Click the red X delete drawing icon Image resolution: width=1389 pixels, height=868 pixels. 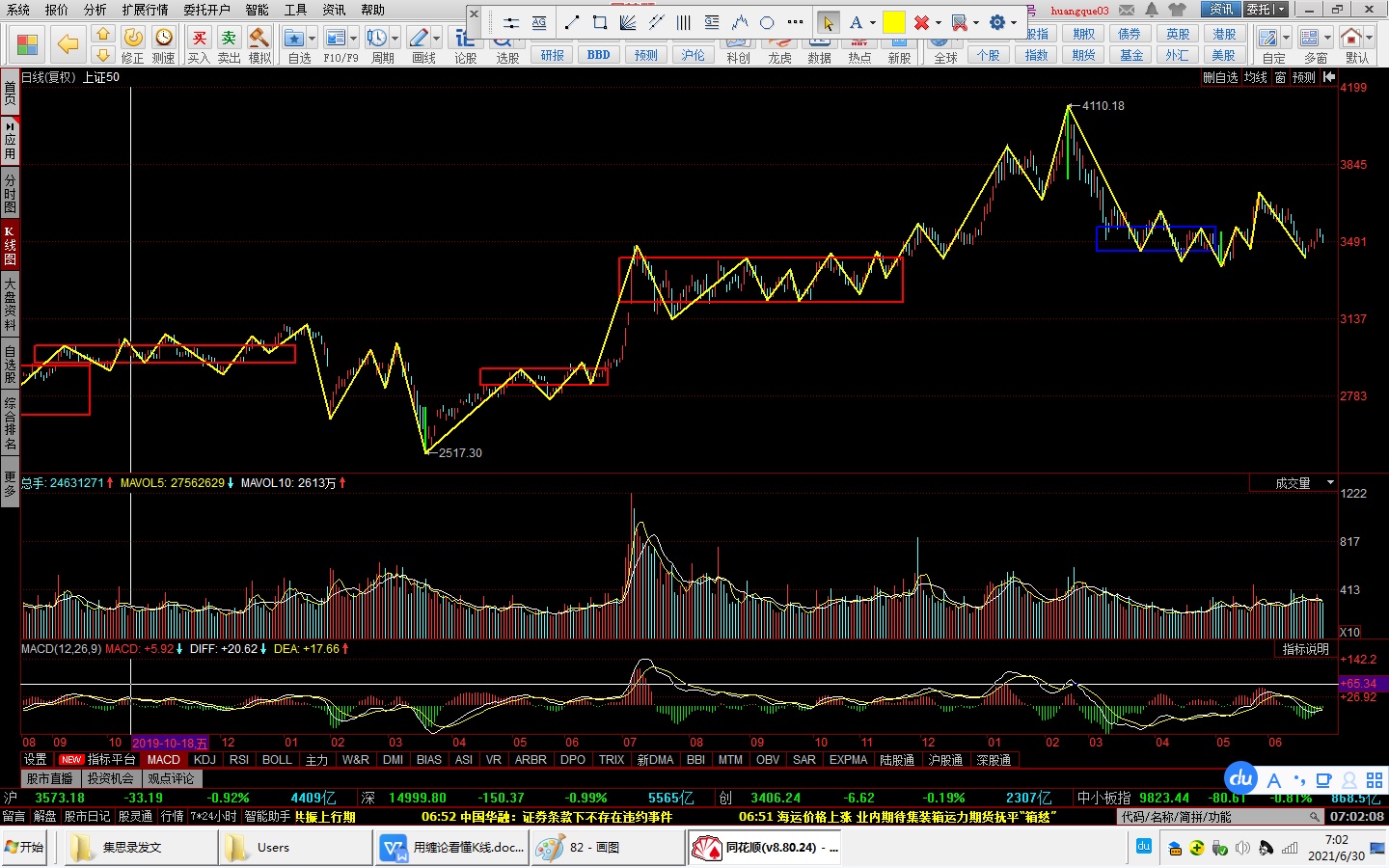921,22
